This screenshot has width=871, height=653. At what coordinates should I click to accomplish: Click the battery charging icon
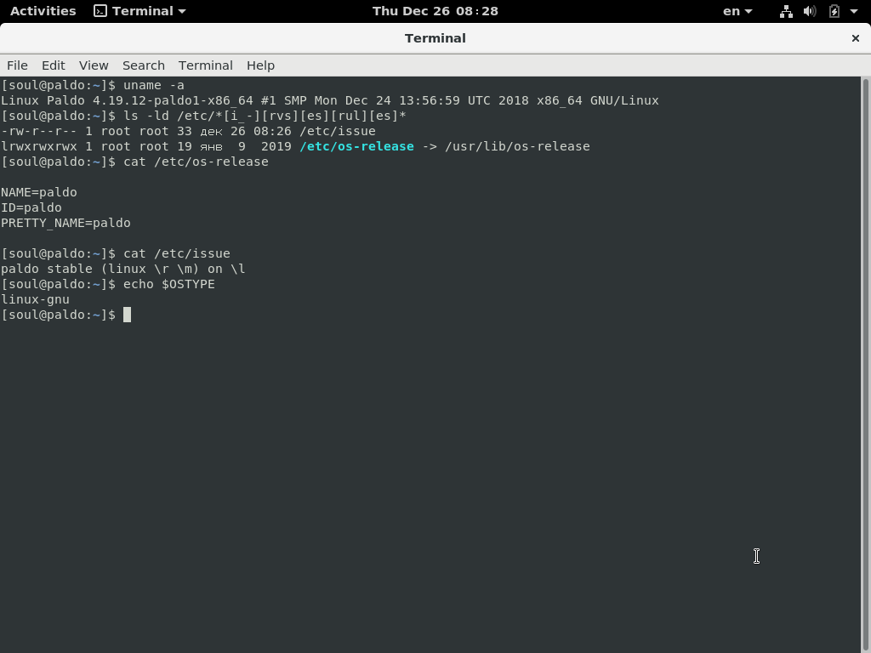point(834,11)
